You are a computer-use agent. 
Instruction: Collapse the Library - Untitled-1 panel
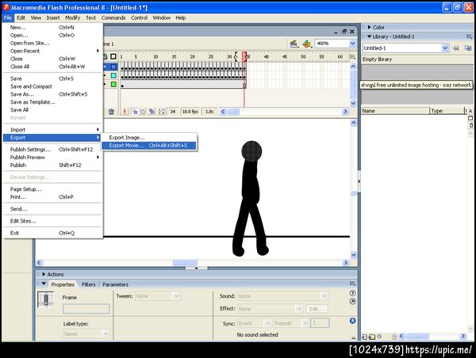point(369,36)
